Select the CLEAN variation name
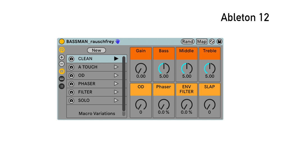 (85, 58)
